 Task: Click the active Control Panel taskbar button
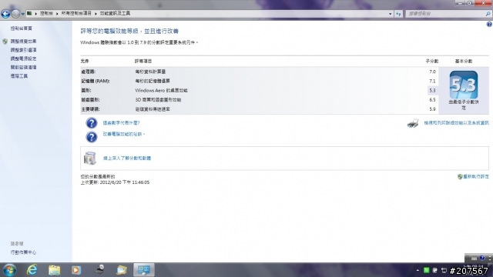(x=144, y=270)
